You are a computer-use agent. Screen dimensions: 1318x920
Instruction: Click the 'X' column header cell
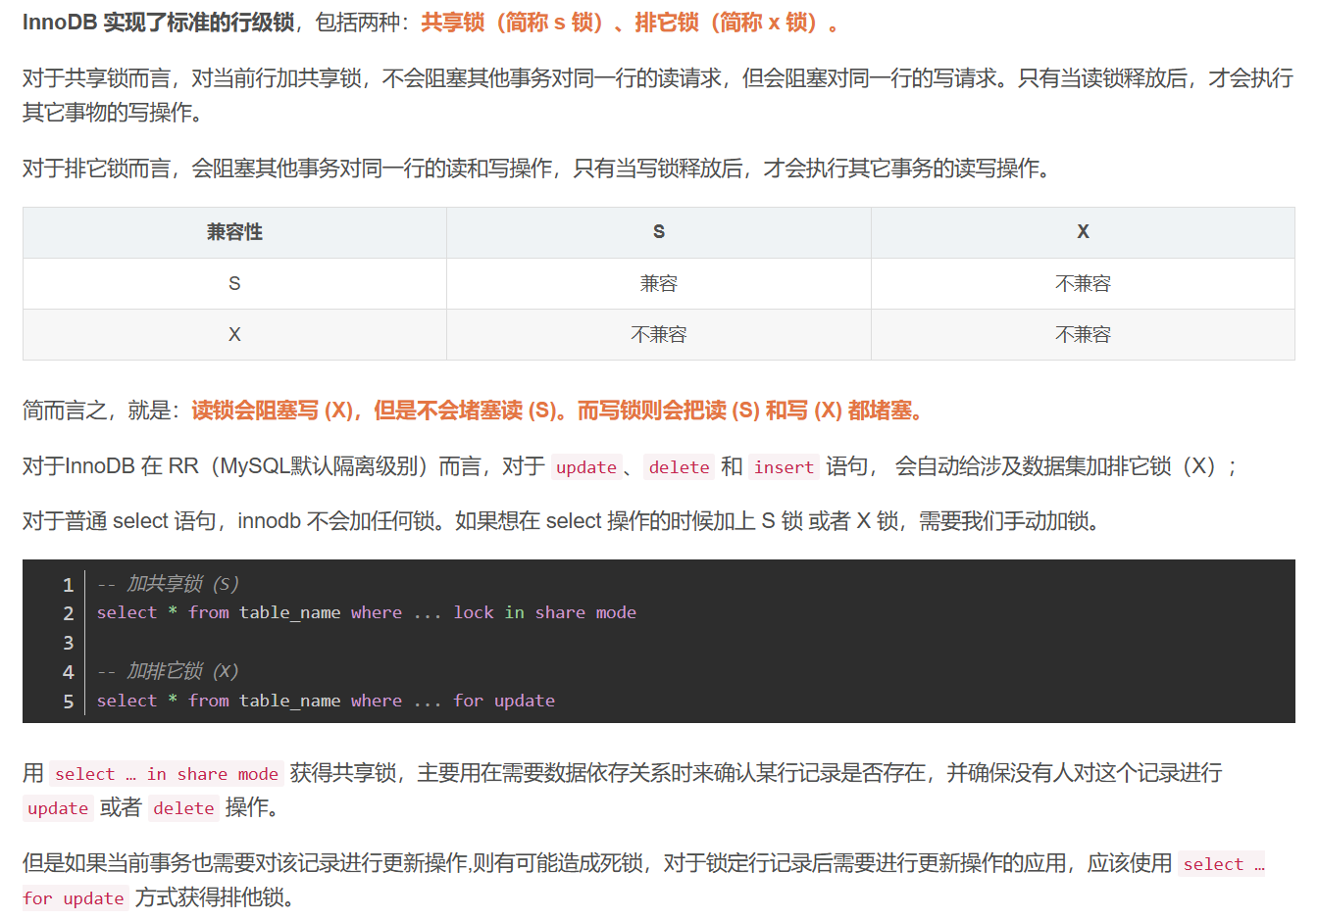pos(1083,232)
